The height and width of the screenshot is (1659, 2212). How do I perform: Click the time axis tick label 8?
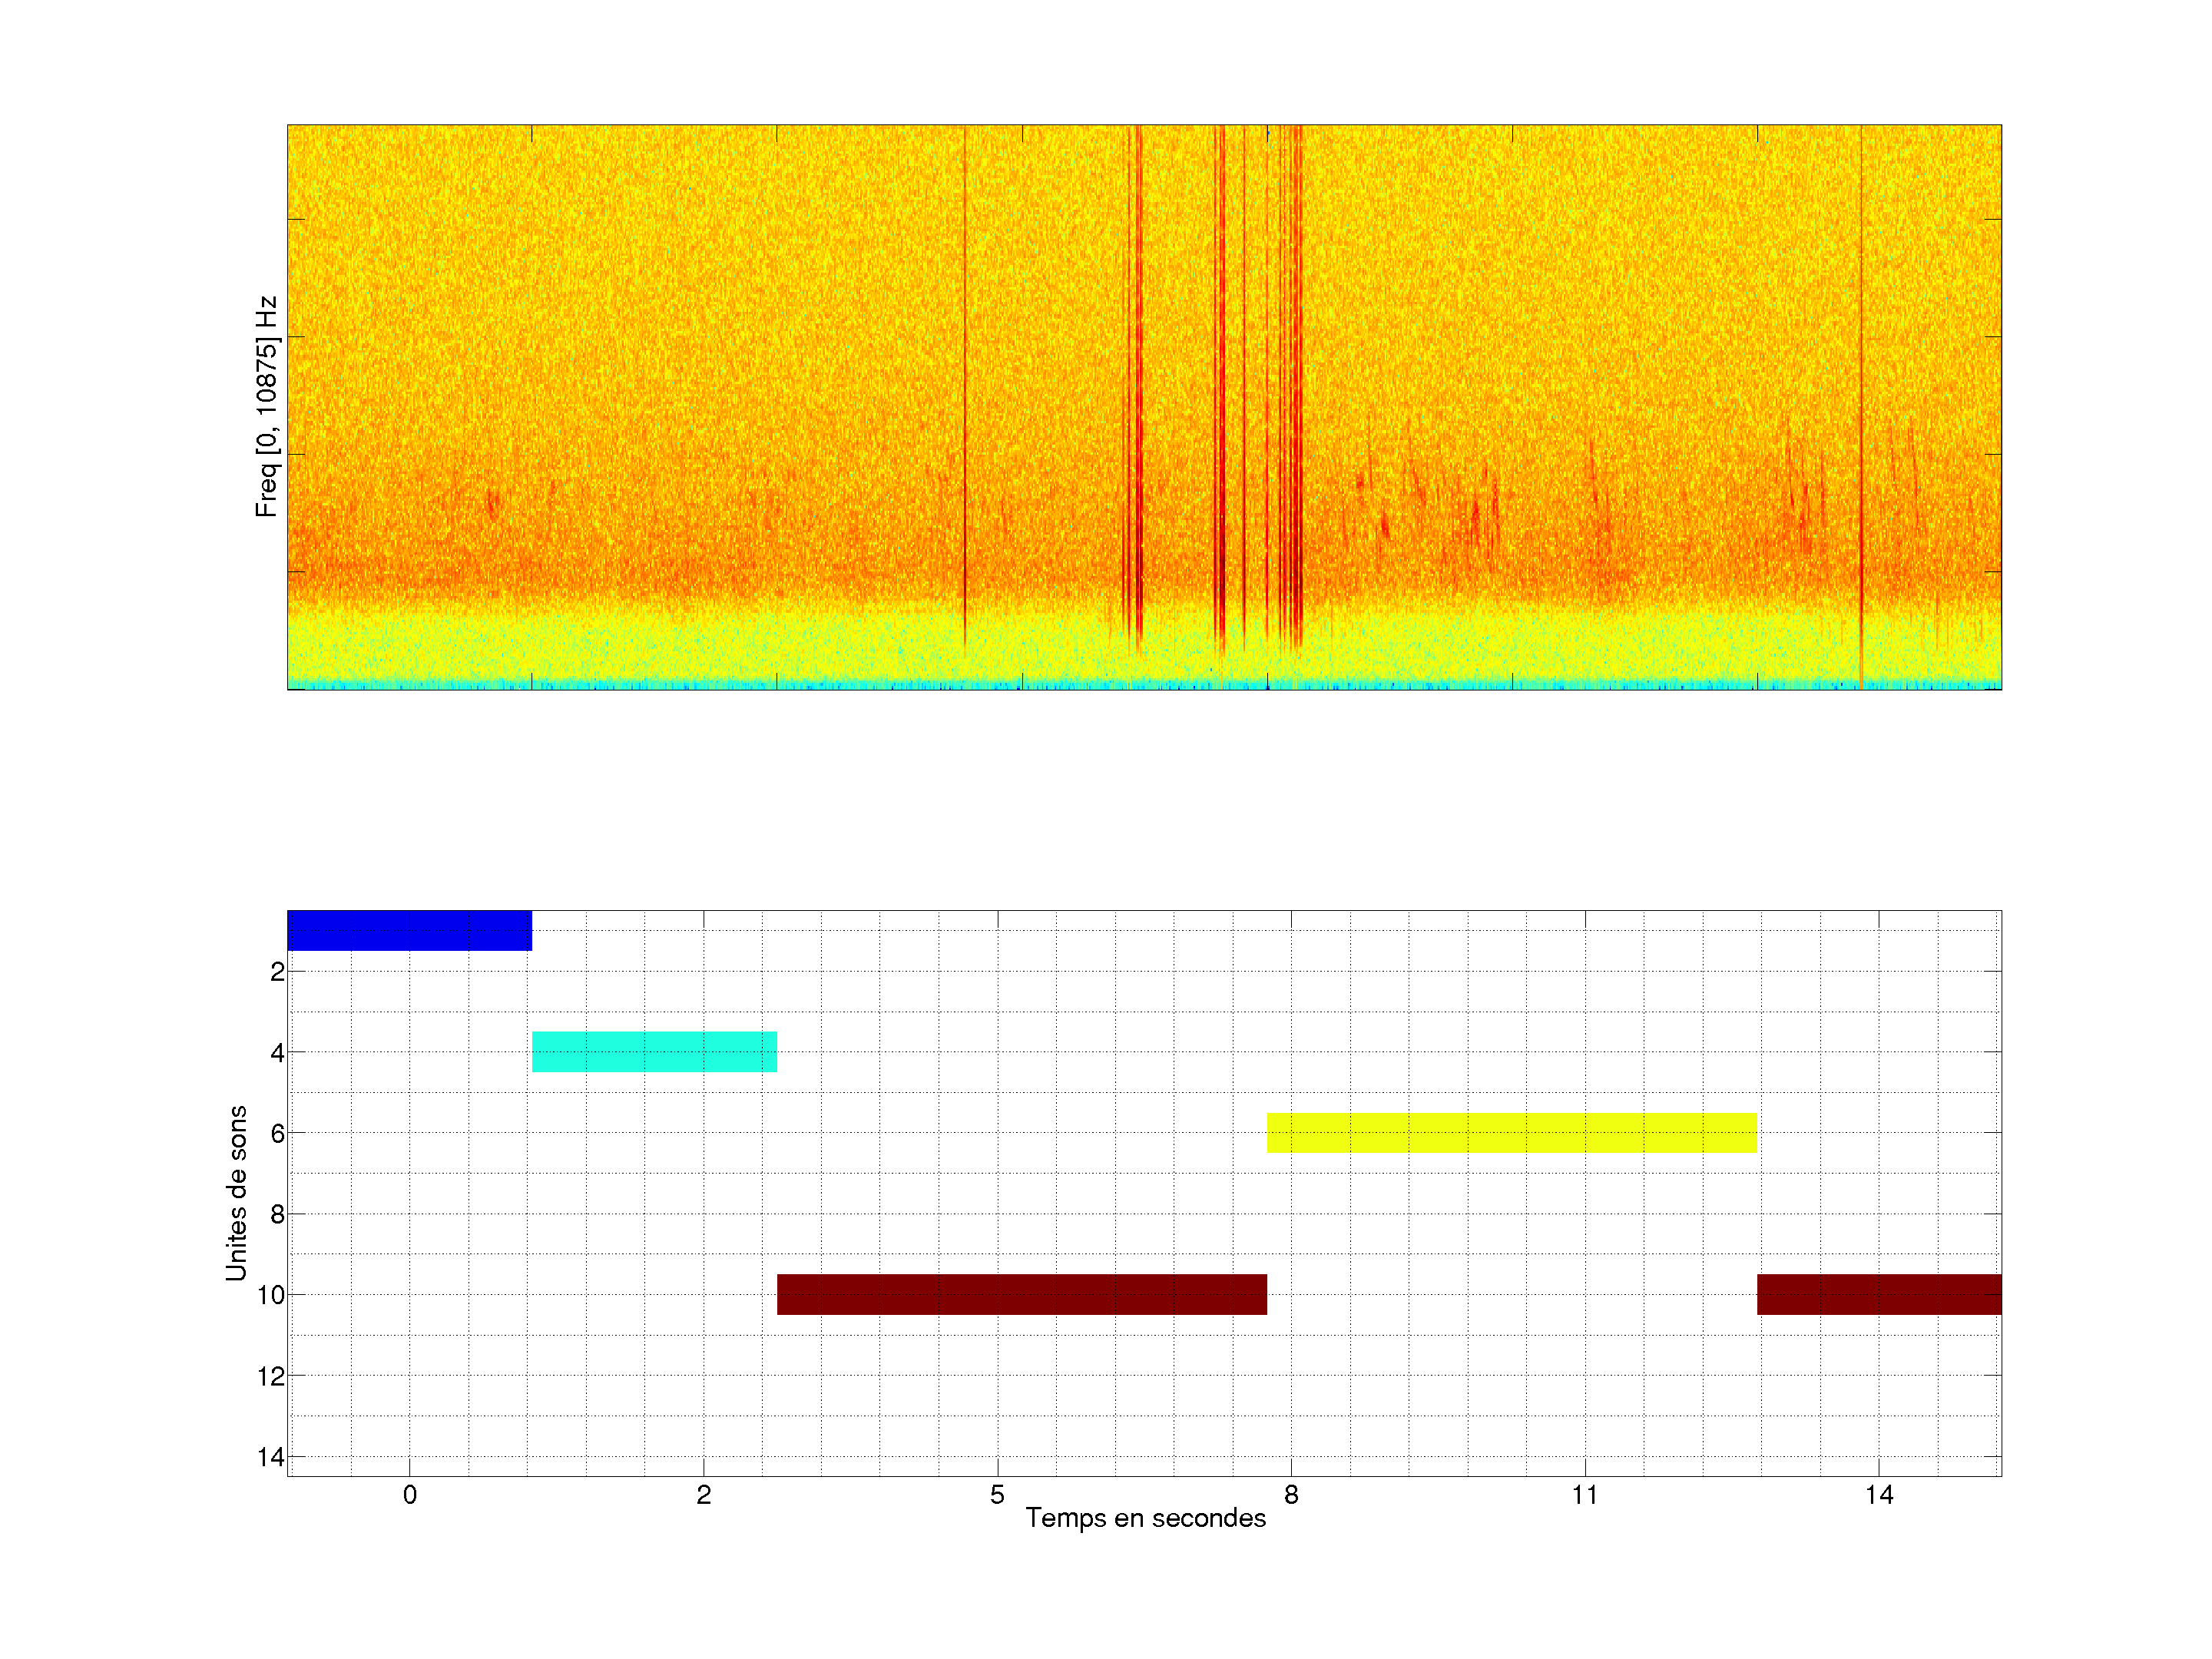pos(1291,1495)
